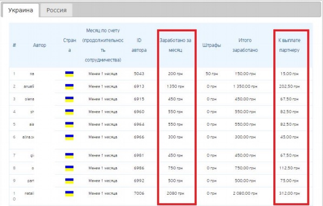Viewport: 323px width, 206px height.
Task: Click the Ukraine flag for author 6913
Action: coord(69,87)
